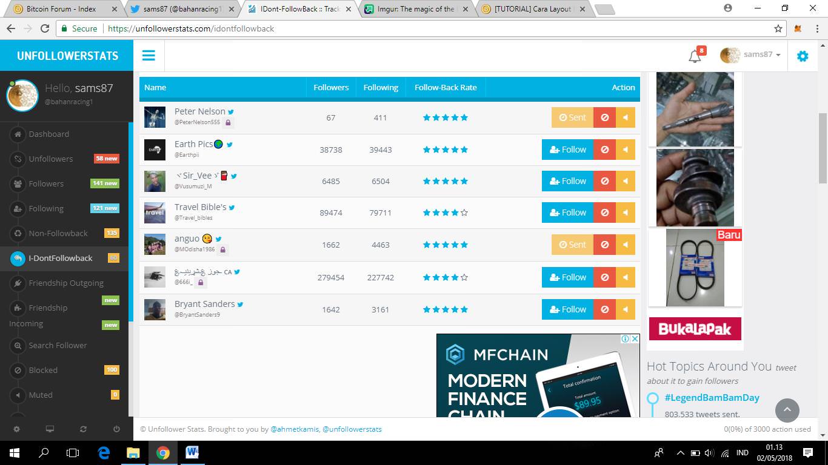
Task: Open the @unfollowerstats footer link
Action: click(x=352, y=429)
